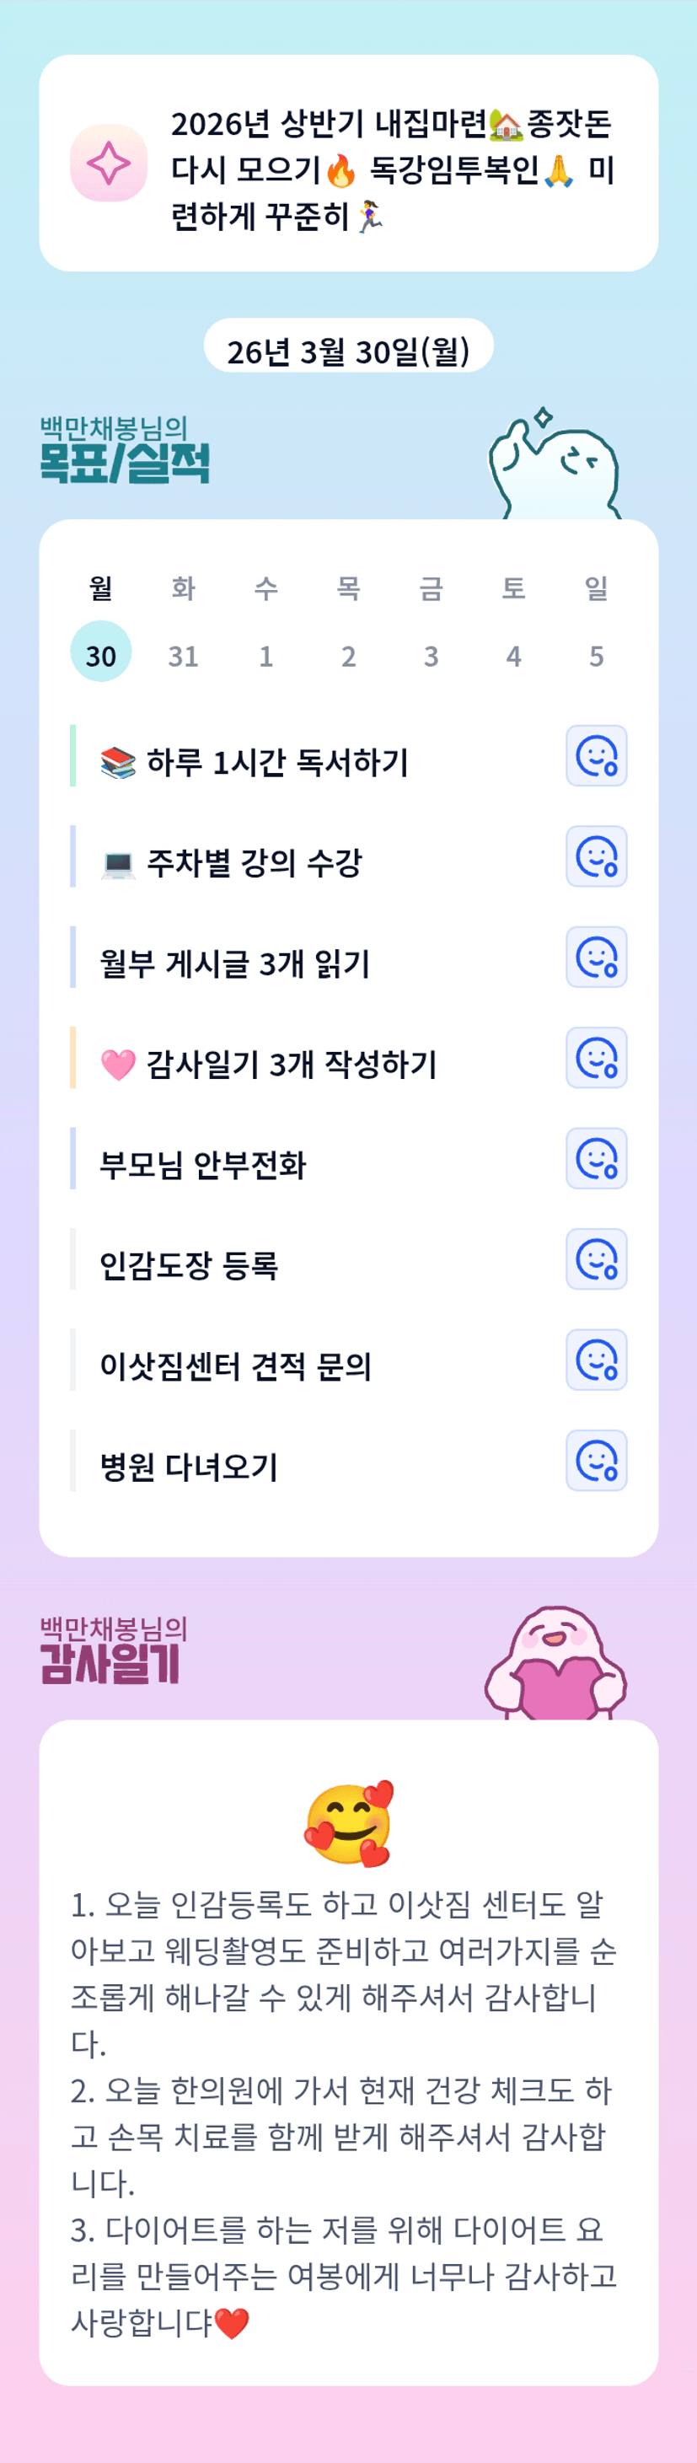Click the pink heart-holding mascot character
This screenshot has width=697, height=2463.
pyautogui.click(x=555, y=1665)
